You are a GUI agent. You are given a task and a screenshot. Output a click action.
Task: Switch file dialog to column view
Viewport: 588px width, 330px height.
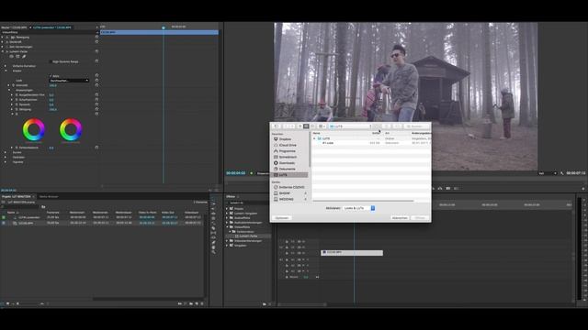coord(312,126)
